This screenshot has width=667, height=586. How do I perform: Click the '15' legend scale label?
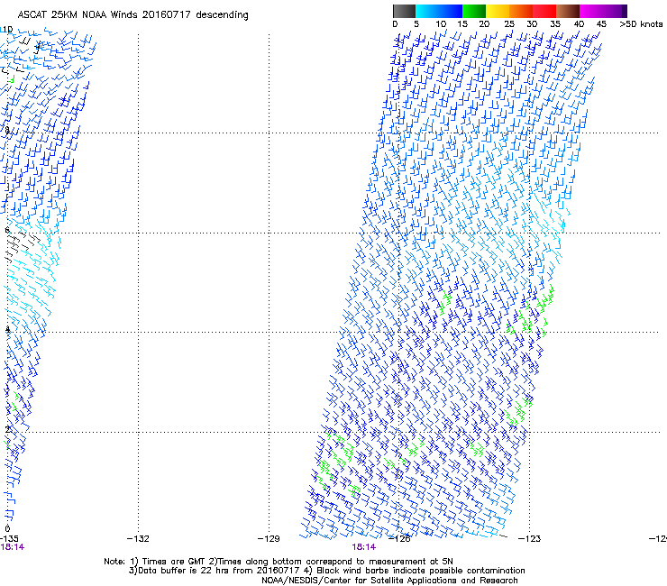coord(462,24)
